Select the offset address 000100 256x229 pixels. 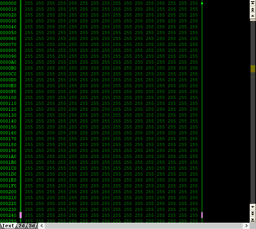click(8, 97)
